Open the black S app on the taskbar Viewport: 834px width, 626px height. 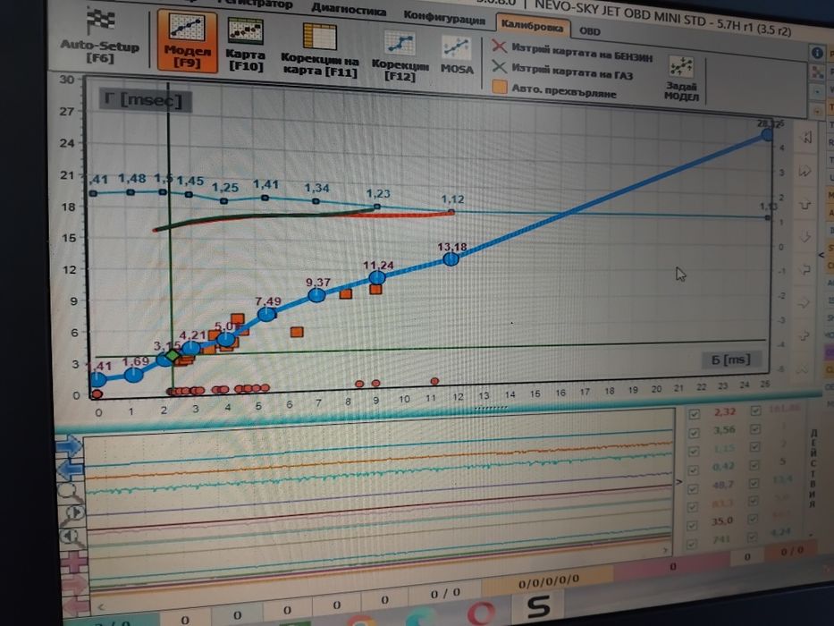point(538,607)
